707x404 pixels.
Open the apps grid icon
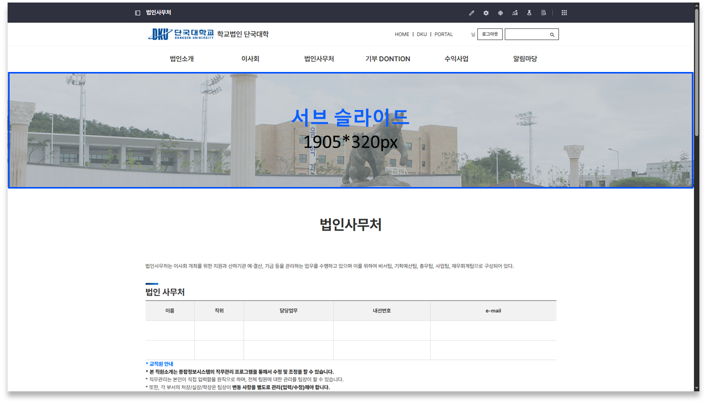click(x=564, y=13)
